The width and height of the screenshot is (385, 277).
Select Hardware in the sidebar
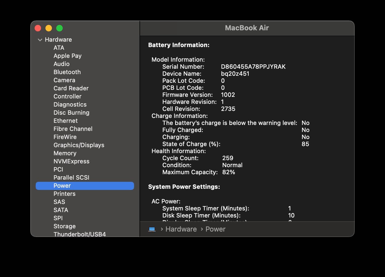(x=58, y=39)
